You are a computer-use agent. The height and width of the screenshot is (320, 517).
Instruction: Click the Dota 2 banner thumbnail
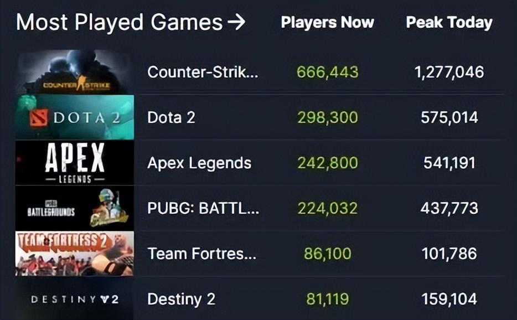pos(75,117)
